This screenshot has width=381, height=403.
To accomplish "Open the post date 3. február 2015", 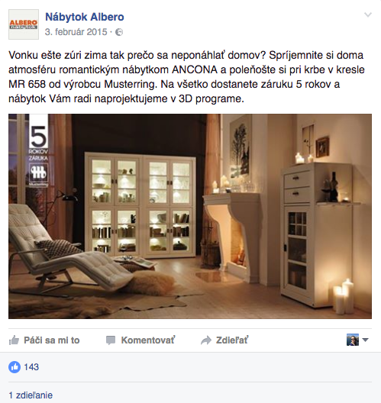I will pyautogui.click(x=76, y=32).
